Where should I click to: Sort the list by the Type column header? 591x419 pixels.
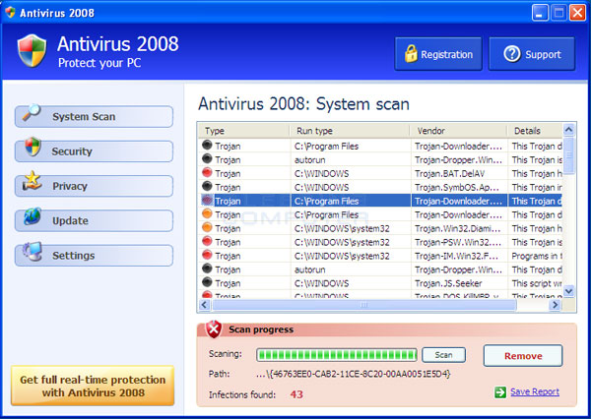point(244,131)
